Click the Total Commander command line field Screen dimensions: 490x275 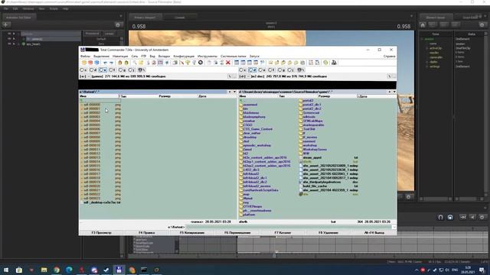(x=289, y=227)
